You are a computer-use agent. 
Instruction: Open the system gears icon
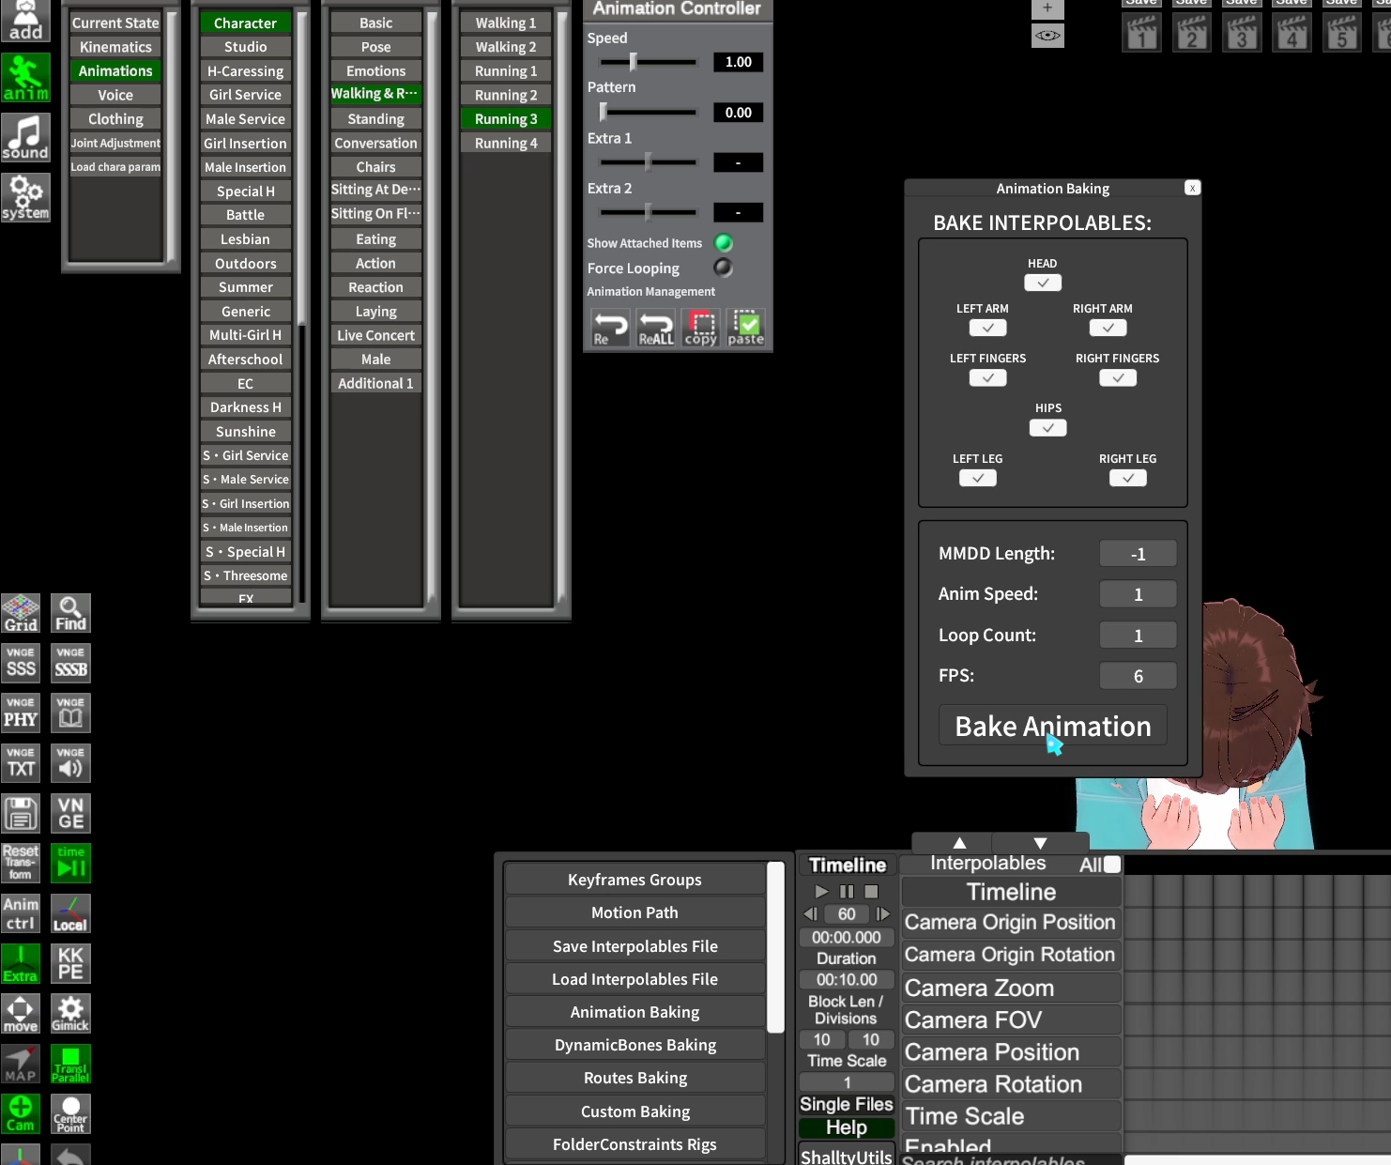(25, 197)
